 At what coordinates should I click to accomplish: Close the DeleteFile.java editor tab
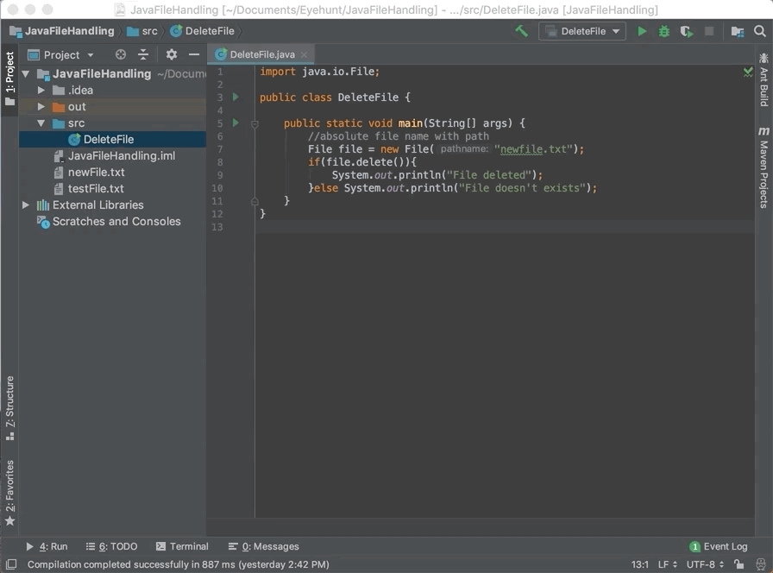tap(304, 54)
